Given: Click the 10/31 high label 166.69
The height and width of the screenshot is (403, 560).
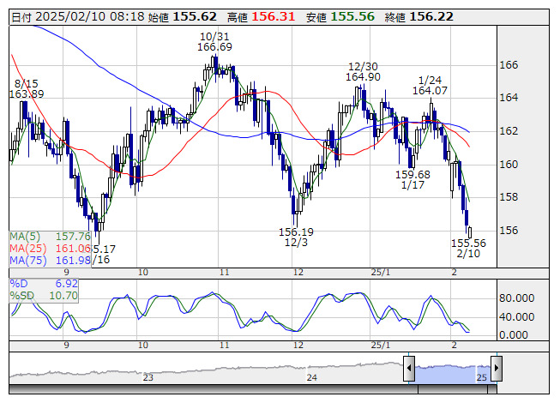Looking at the screenshot, I should (x=214, y=47).
